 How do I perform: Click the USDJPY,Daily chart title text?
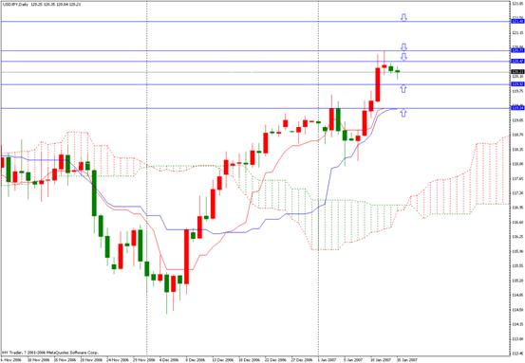pyautogui.click(x=41, y=5)
